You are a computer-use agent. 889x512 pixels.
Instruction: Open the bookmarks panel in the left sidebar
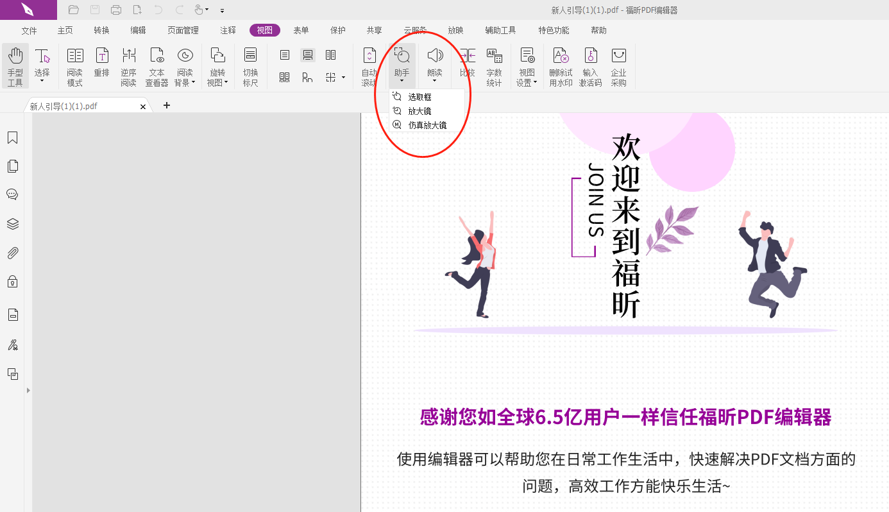(x=12, y=137)
